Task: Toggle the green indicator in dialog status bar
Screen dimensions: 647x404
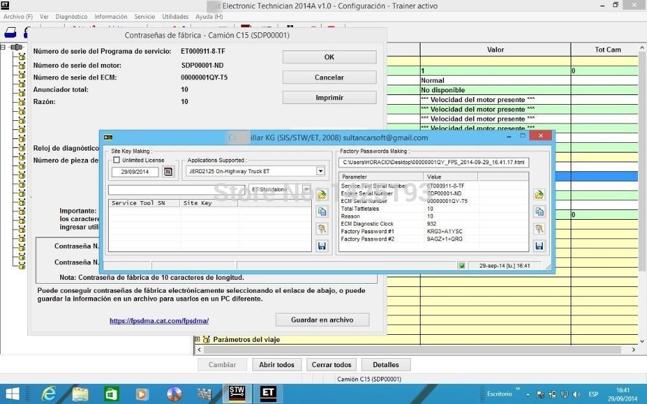Action: [x=462, y=265]
